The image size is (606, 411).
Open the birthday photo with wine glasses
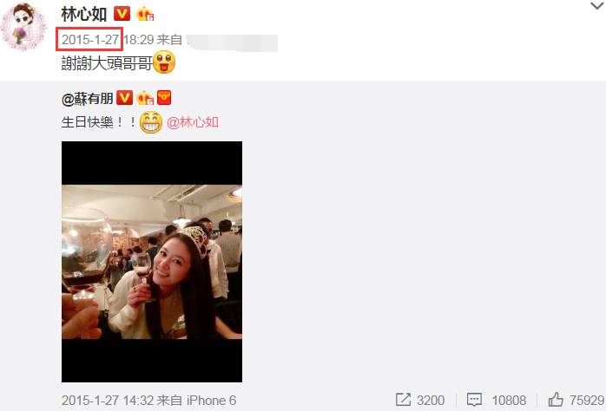point(152,262)
